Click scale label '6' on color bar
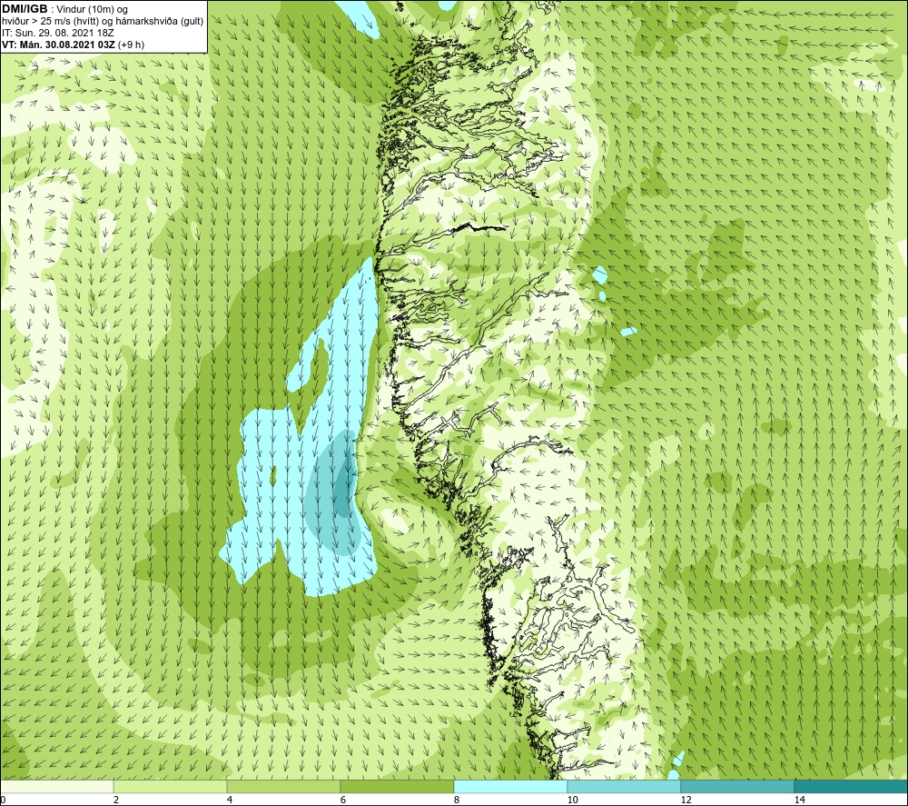The height and width of the screenshot is (806, 908). point(343,800)
